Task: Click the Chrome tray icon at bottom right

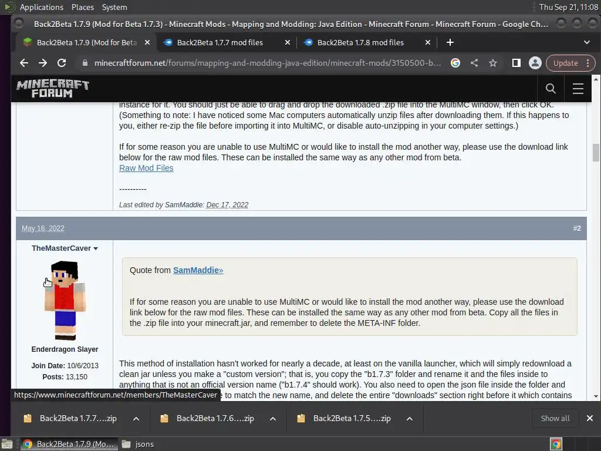Action: click(x=556, y=444)
